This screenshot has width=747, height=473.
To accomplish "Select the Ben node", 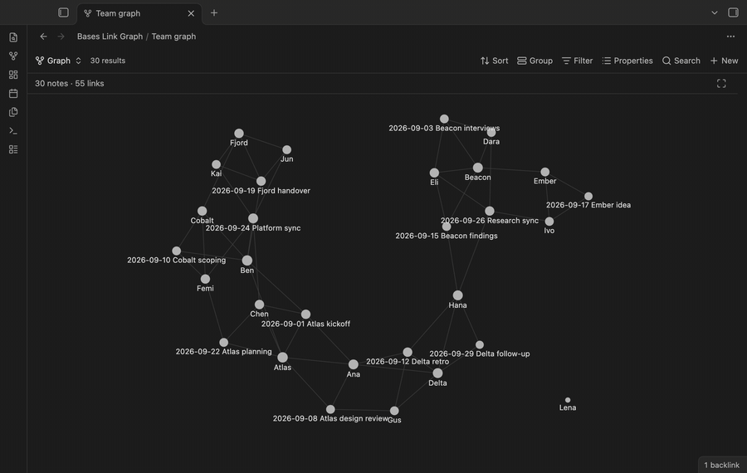I will (x=247, y=260).
